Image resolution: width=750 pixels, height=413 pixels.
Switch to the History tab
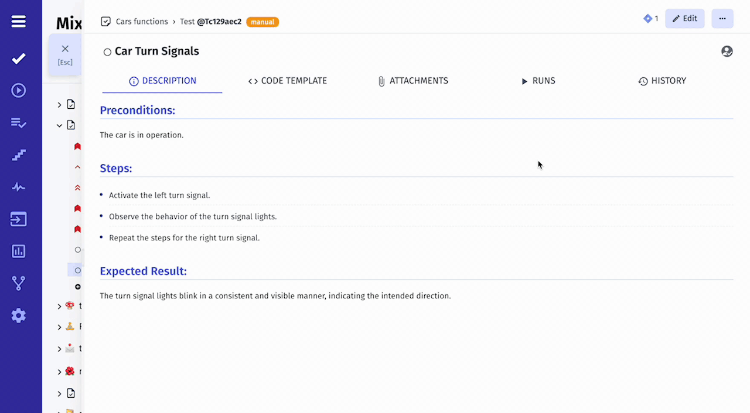tap(662, 81)
